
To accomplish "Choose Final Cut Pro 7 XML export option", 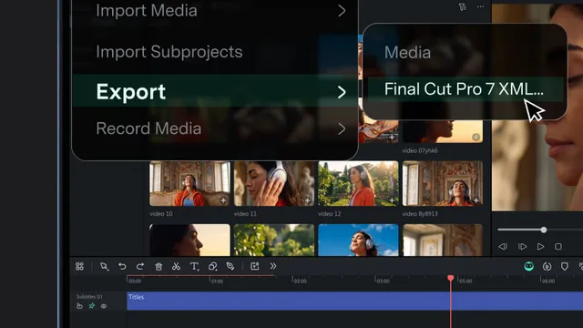I will tap(465, 89).
